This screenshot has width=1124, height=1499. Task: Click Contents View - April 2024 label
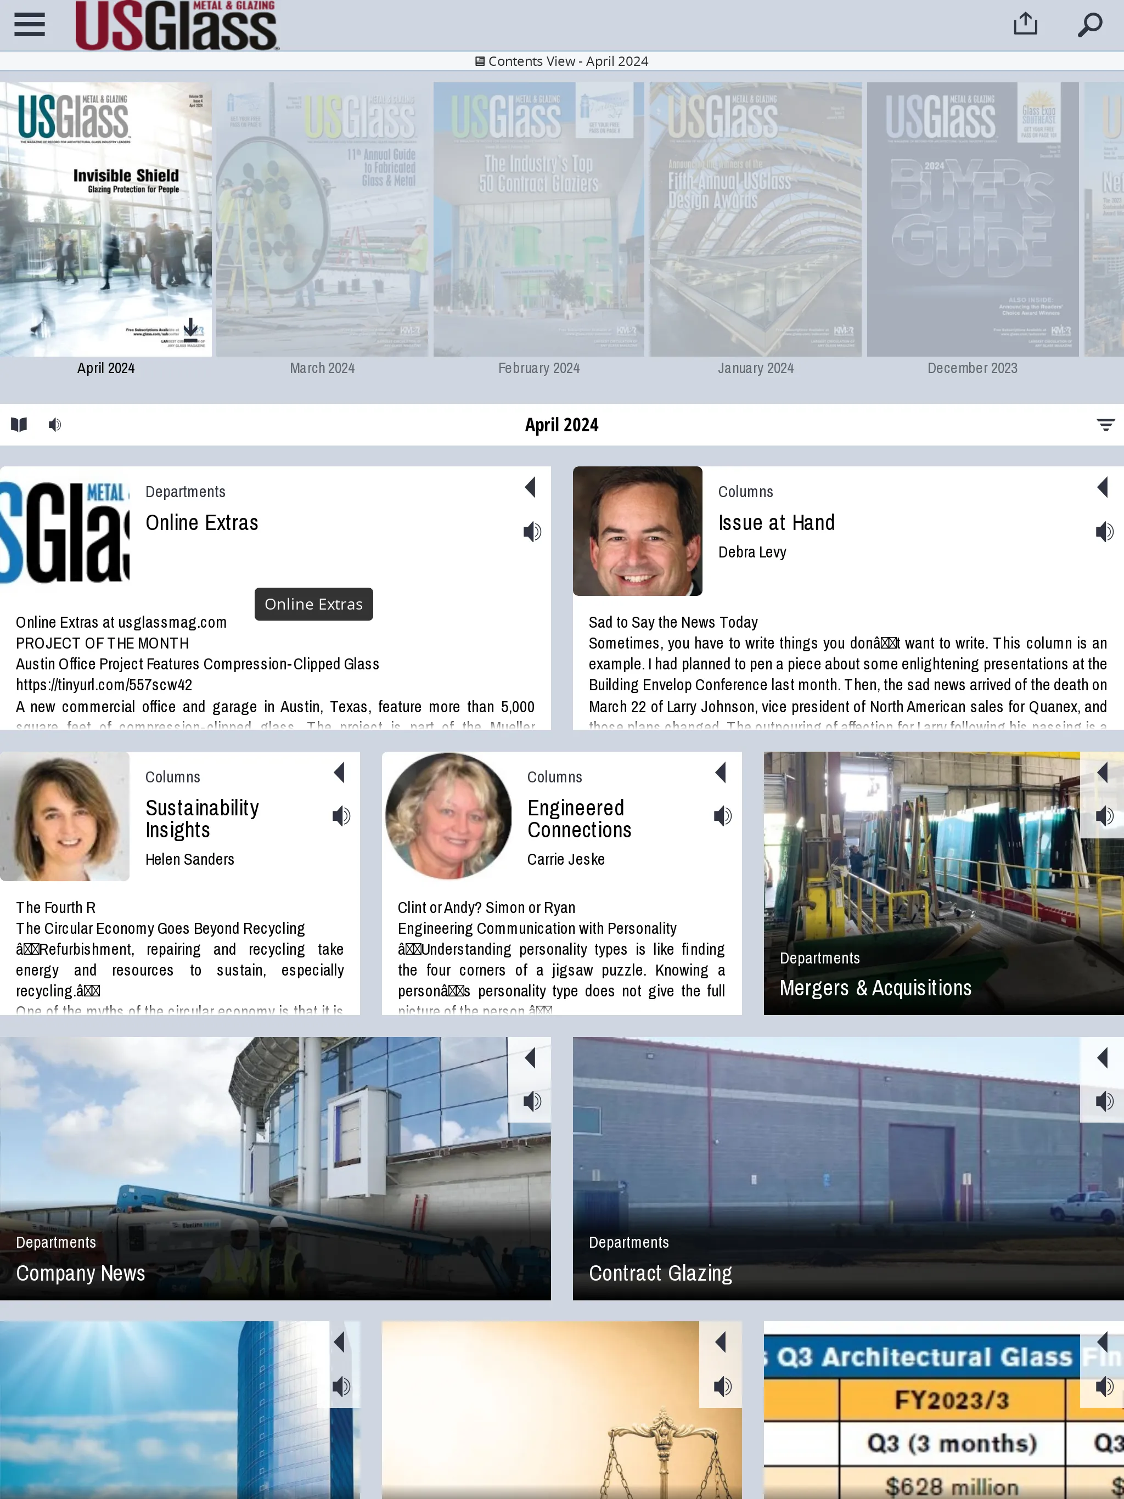click(x=561, y=61)
